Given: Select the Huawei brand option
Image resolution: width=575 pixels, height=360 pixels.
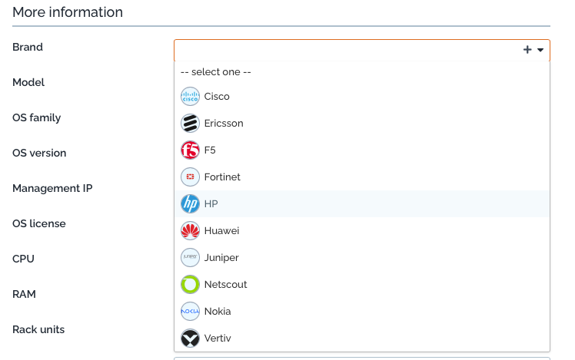Looking at the screenshot, I should (221, 231).
